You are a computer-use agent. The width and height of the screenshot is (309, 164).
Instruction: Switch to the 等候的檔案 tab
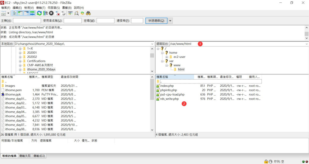9,156
